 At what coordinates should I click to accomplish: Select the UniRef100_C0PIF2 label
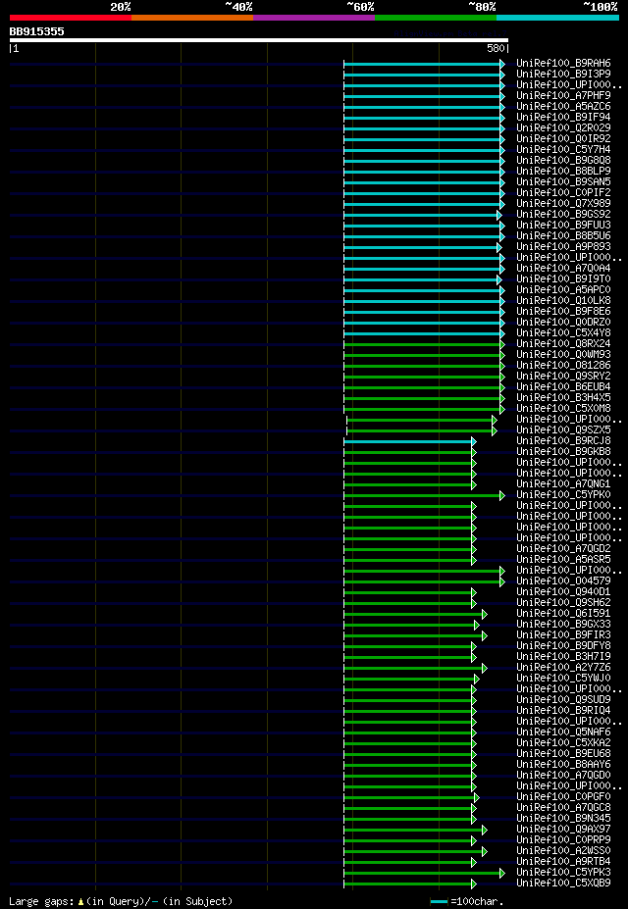point(563,192)
